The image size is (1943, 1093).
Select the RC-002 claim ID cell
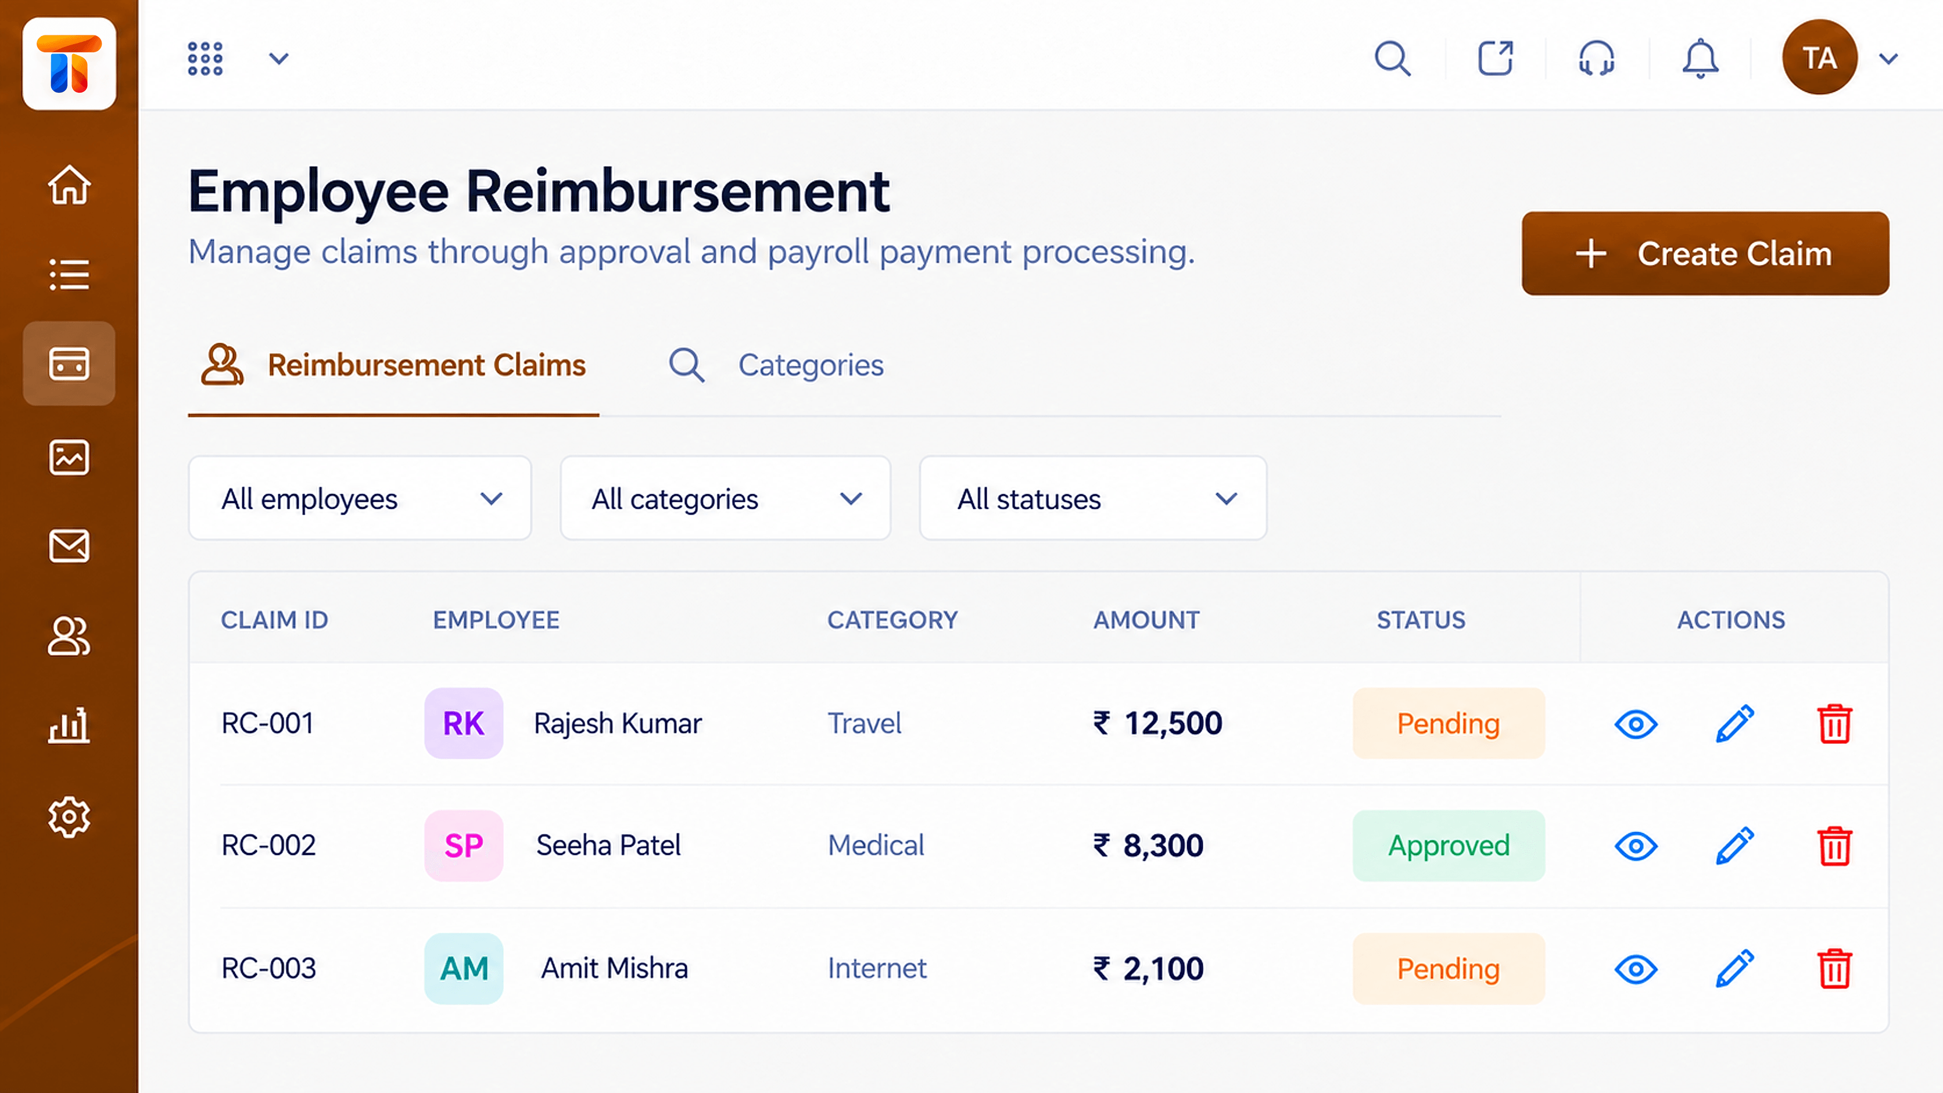click(x=268, y=846)
